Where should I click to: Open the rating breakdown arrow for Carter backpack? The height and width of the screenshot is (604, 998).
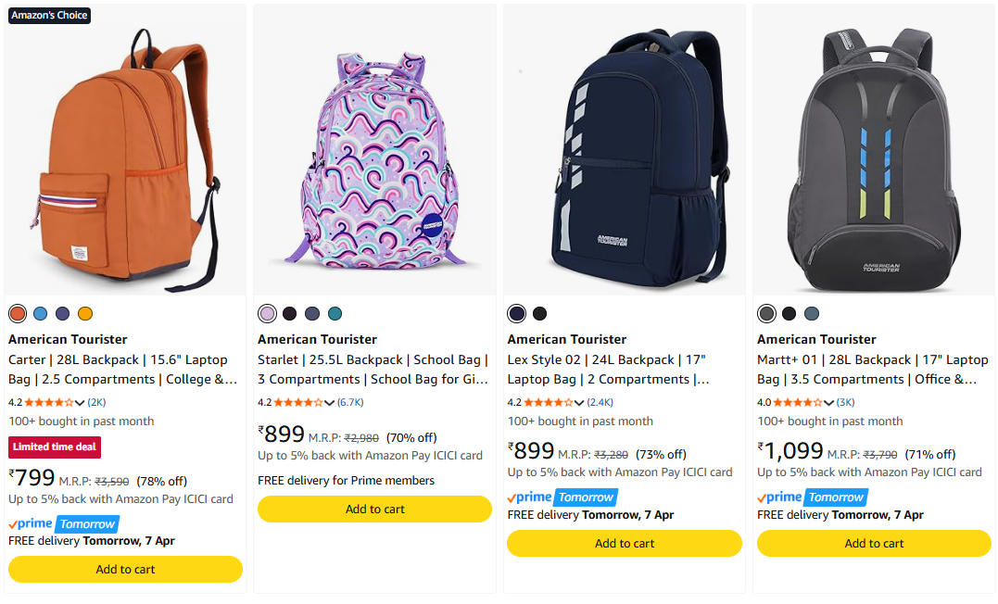[80, 402]
